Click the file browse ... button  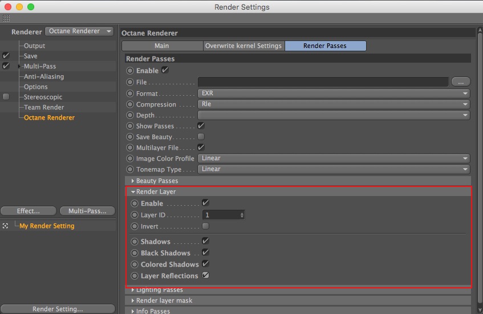pos(461,82)
